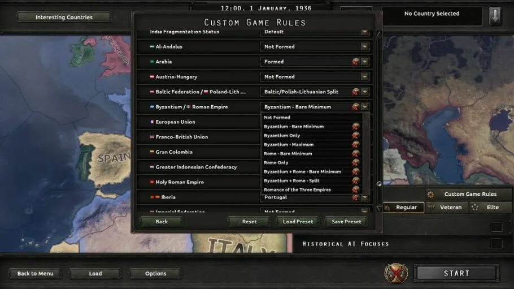The image size is (514, 289).
Task: Open the Interesting Countries selector
Action: tap(64, 17)
